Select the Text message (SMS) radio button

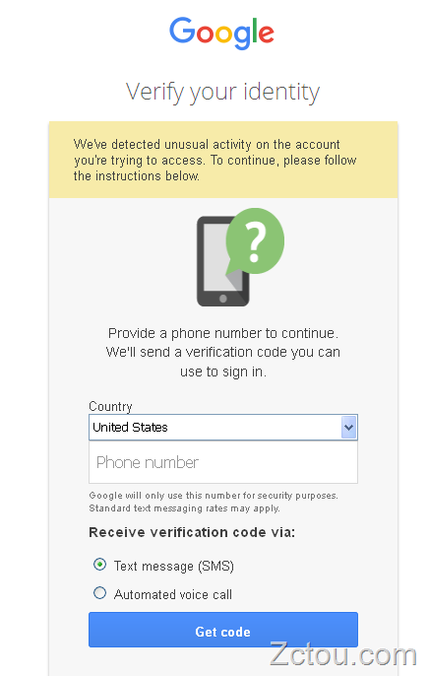99,565
